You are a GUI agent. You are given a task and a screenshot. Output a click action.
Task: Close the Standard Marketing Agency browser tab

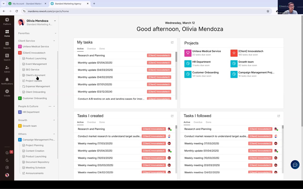pyautogui.click(x=88, y=3)
